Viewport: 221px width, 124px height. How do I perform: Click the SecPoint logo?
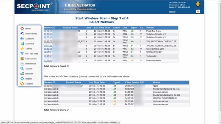click(x=35, y=7)
